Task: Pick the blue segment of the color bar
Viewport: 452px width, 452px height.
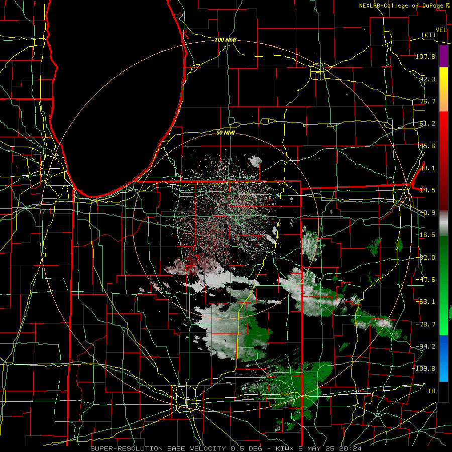Action: (443, 358)
